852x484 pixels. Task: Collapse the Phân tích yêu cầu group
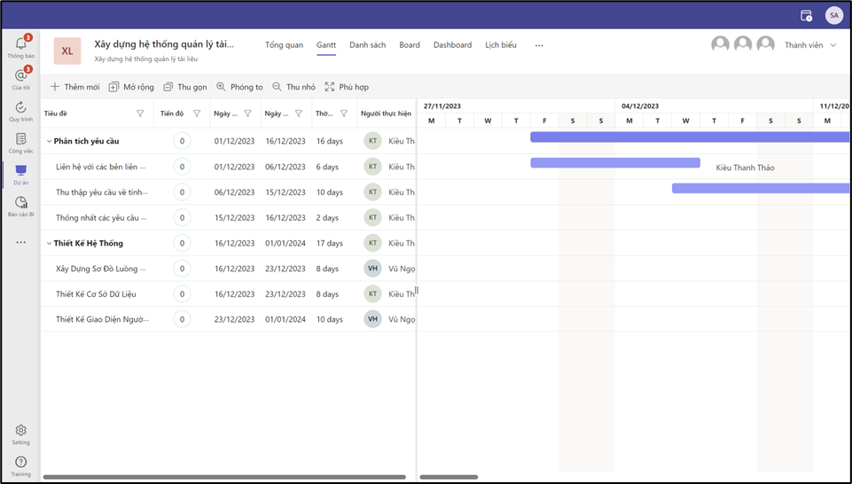coord(49,141)
